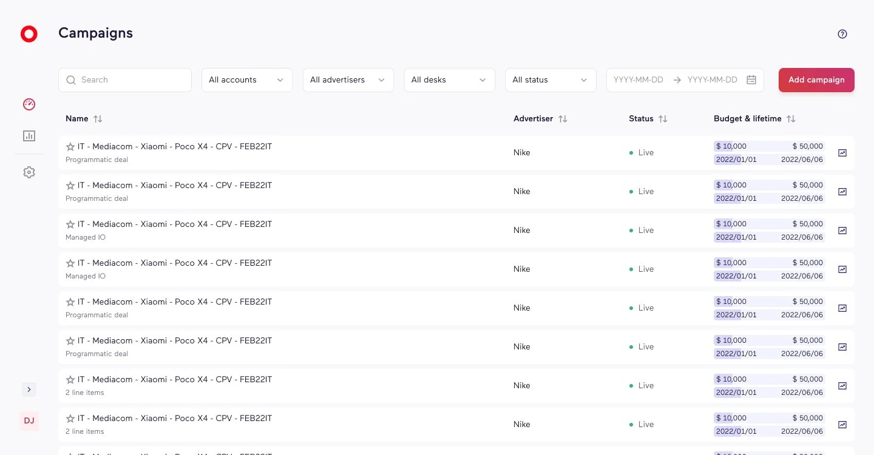Open stats chart for first Managed IO campaign
The height and width of the screenshot is (455, 874).
(842, 231)
